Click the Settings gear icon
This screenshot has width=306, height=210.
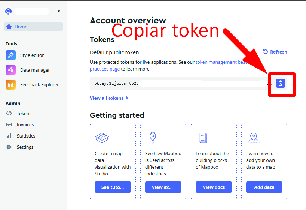(x=9, y=147)
